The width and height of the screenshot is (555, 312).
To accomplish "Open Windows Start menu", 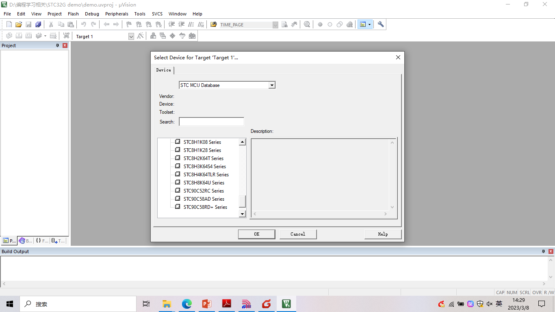I will click(10, 304).
